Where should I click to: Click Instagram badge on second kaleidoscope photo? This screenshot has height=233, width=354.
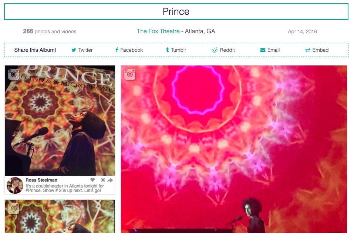click(14, 208)
